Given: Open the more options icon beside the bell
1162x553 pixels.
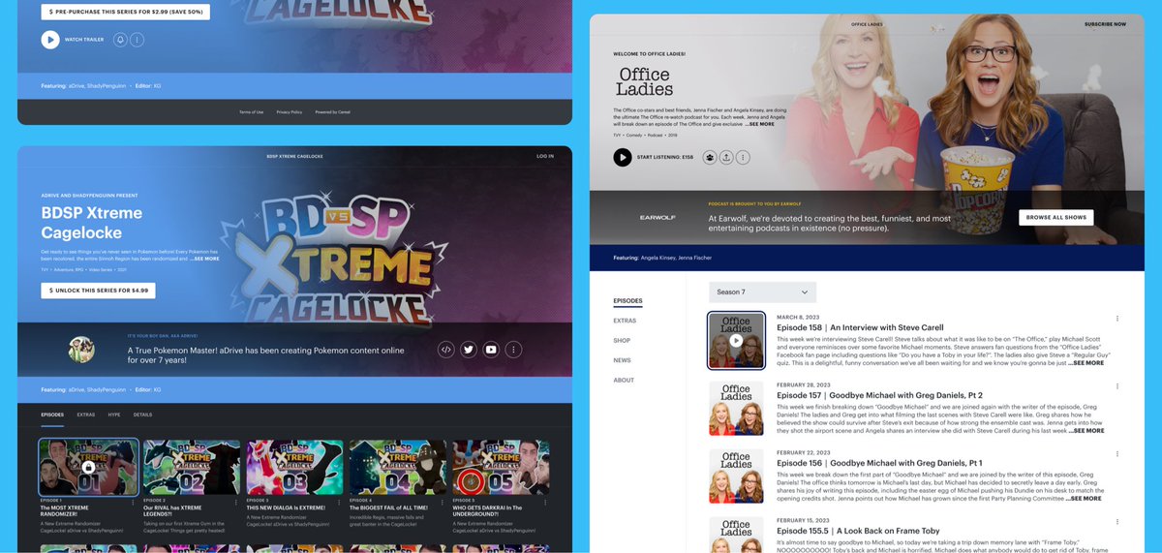Looking at the screenshot, I should [x=138, y=40].
